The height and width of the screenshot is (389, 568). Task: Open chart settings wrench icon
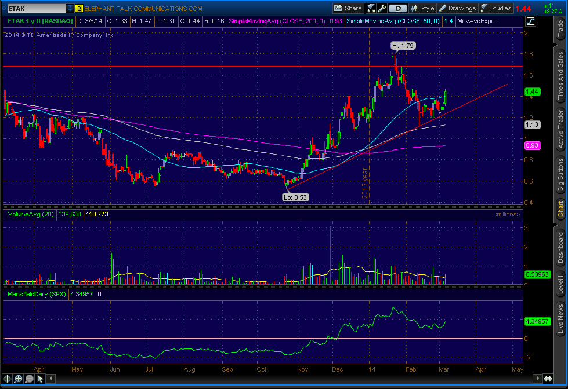click(382, 8)
